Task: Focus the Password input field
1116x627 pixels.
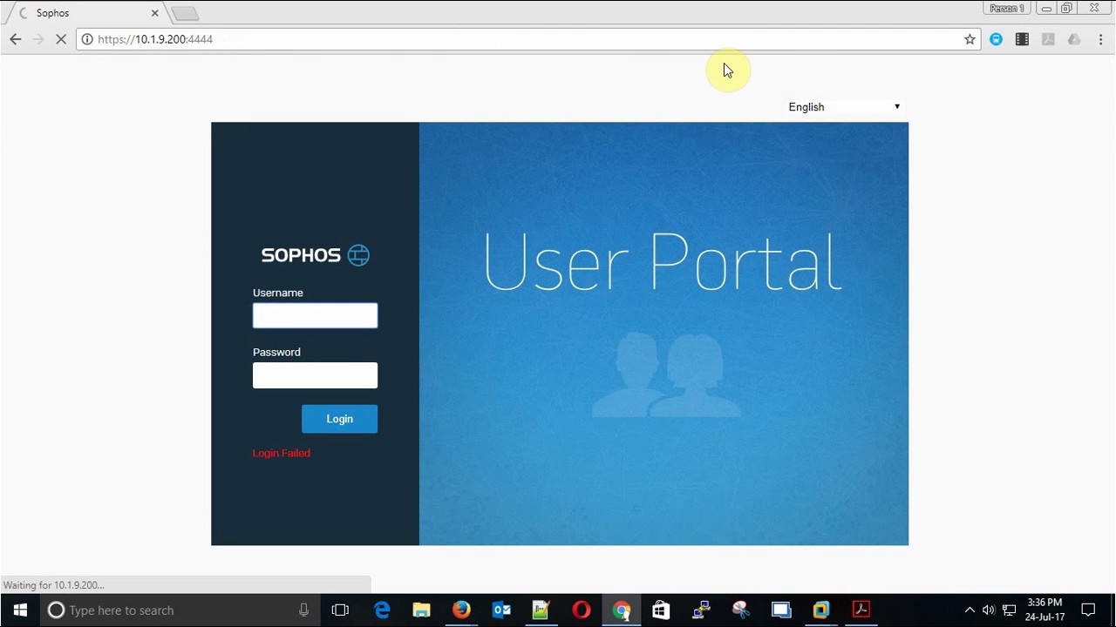Action: click(x=315, y=375)
